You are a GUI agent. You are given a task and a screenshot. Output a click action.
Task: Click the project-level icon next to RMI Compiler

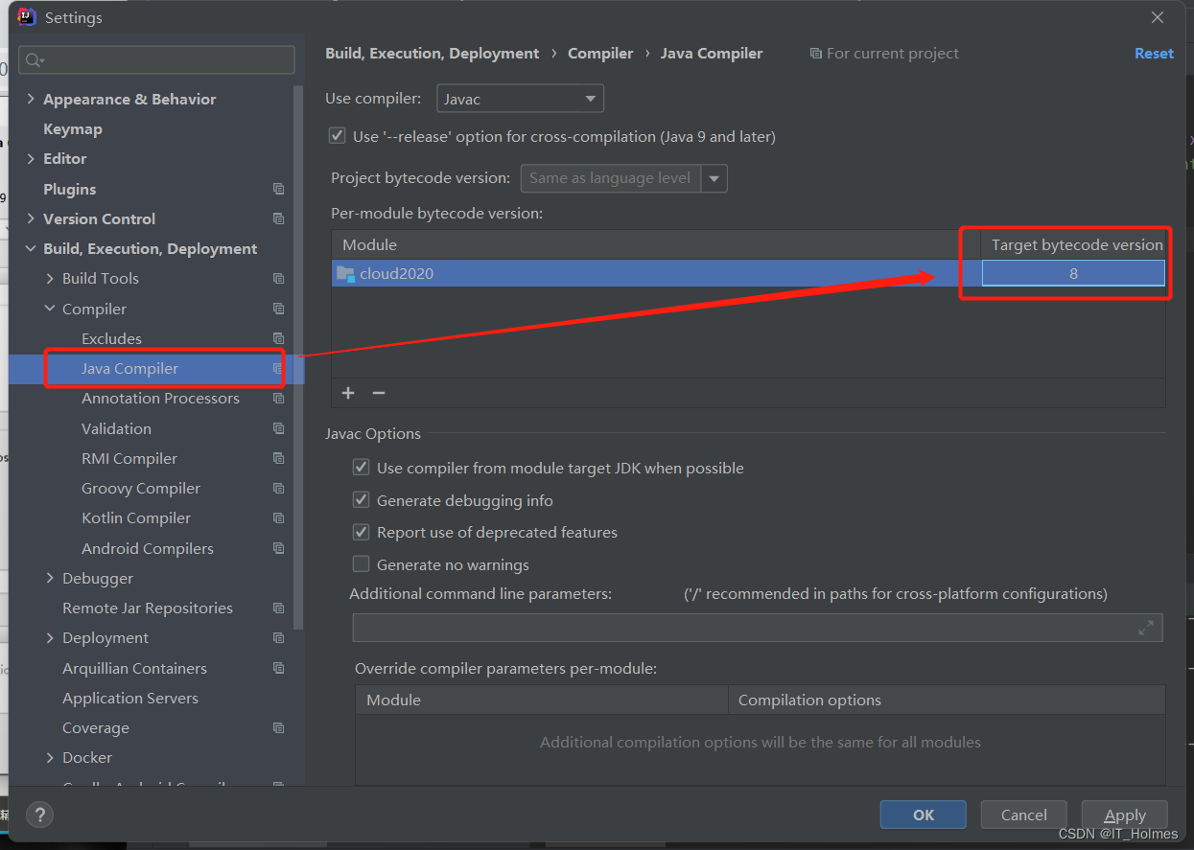(278, 458)
